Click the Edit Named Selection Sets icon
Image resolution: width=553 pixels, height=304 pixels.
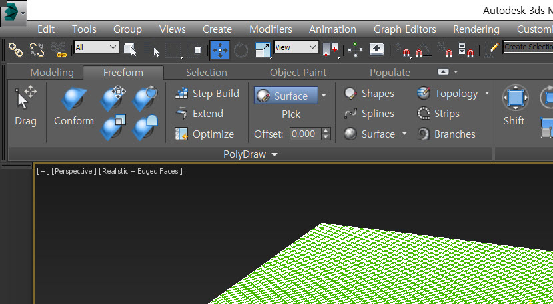[x=492, y=50]
